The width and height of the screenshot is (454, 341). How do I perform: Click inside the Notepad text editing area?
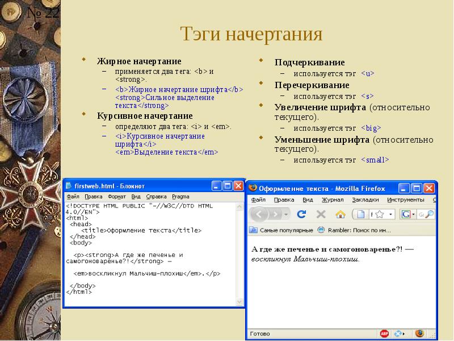tap(150, 253)
